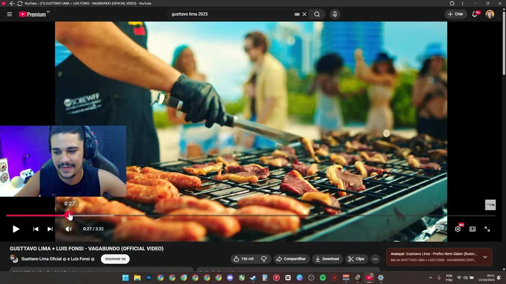The image size is (506, 284).
Task: Open the YouTube hamburger guide menu
Action: [9, 14]
